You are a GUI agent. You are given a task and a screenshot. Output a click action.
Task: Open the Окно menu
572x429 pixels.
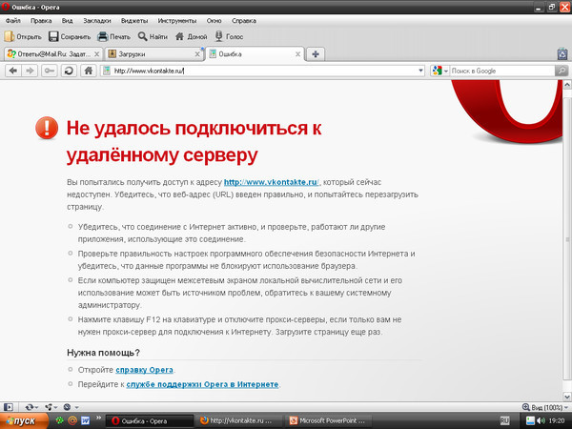(214, 21)
